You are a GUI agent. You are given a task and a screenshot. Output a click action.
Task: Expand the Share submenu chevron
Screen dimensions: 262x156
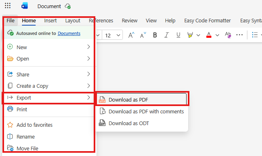click(88, 74)
